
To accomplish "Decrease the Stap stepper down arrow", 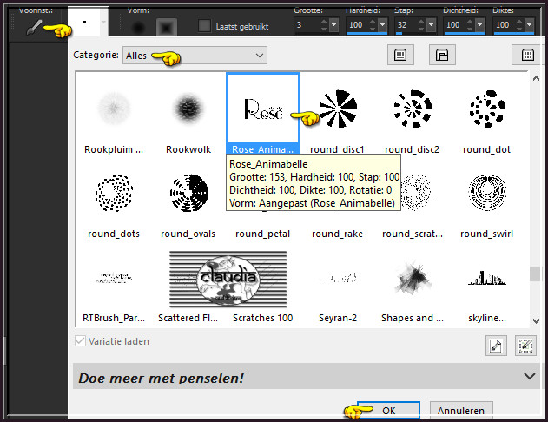I will 421,29.
